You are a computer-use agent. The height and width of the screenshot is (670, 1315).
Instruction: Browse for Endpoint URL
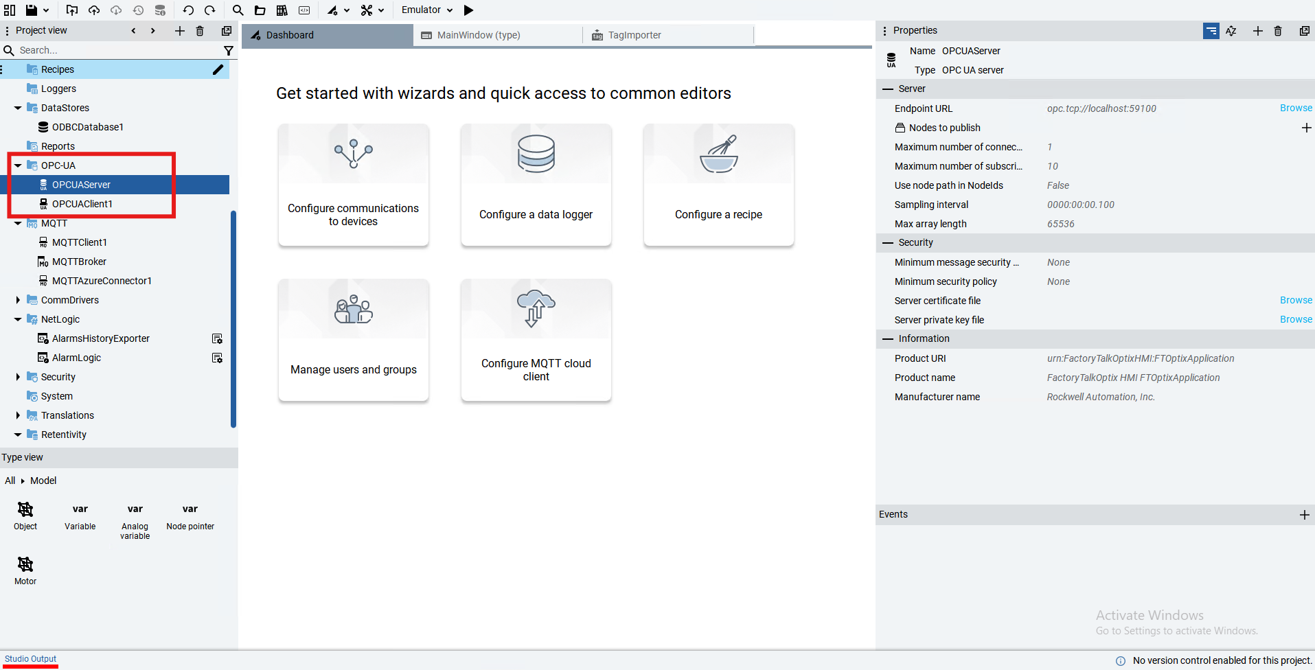click(1296, 108)
